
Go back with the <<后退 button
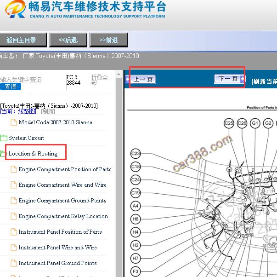pos(68,40)
